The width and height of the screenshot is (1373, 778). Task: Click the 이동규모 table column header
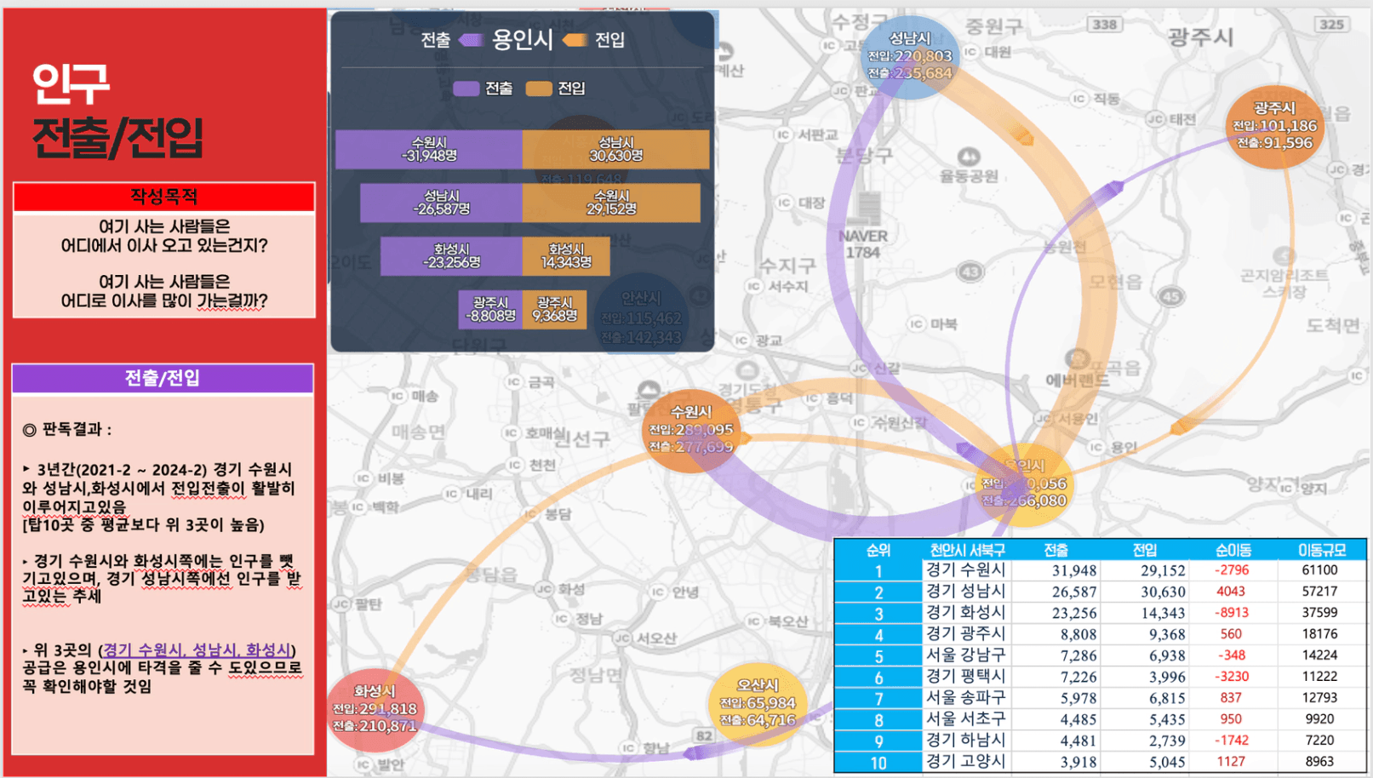[1321, 550]
